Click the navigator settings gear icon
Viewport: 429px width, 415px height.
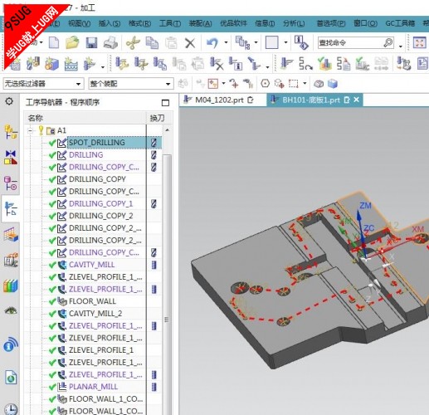tap(9, 101)
